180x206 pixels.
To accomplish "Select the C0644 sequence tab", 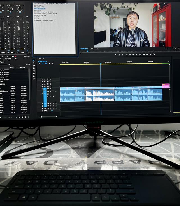I will (40, 59).
